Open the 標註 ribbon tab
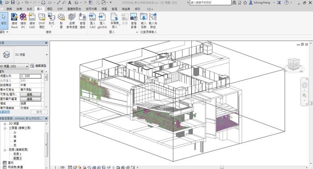The height and width of the screenshot is (169, 313). [50, 9]
